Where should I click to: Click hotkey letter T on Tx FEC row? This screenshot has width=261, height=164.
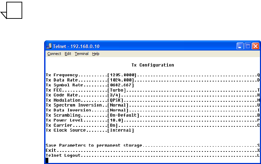pyautogui.click(x=259, y=90)
